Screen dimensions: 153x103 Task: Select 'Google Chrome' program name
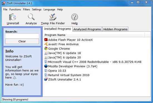click(x=59, y=49)
